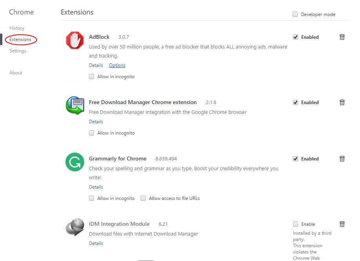This screenshot has width=360, height=261.
Task: View Details for Grammarly for Chrome
Action: pos(96,187)
